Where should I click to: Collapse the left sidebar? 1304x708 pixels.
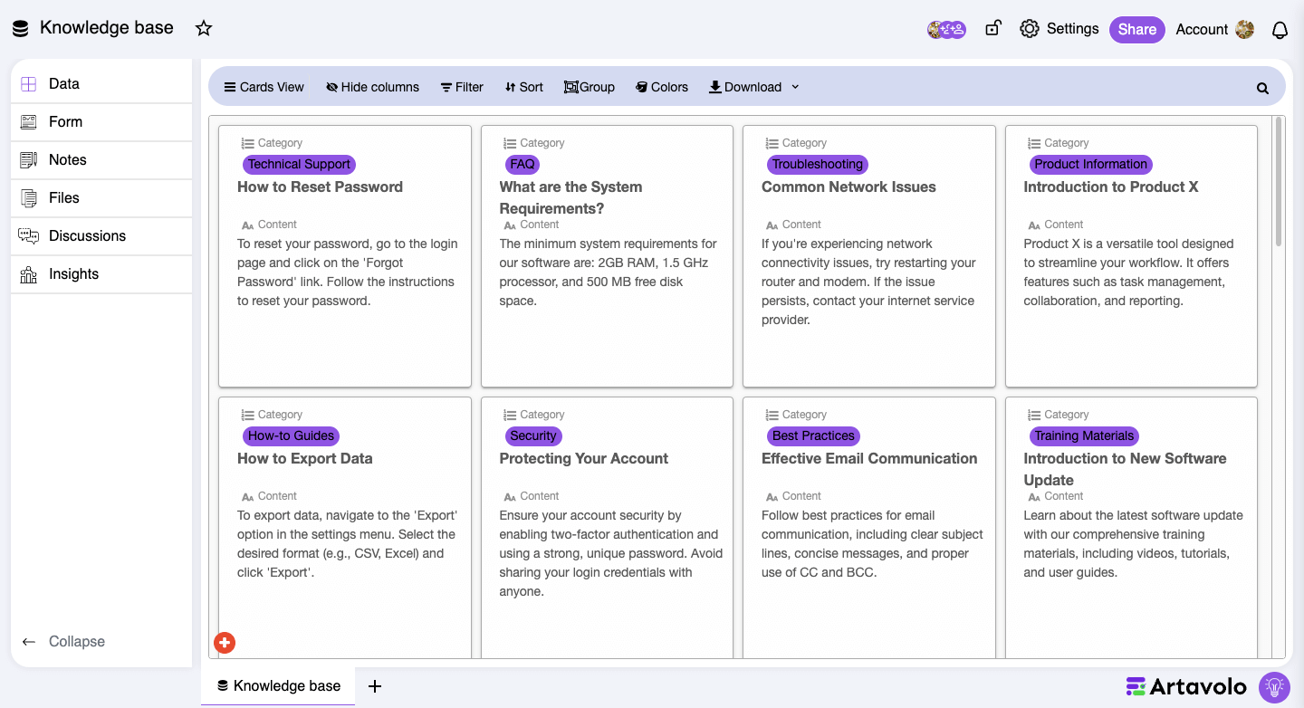pyautogui.click(x=63, y=641)
